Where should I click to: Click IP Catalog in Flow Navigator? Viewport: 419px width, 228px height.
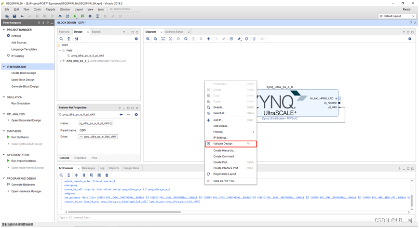pyautogui.click(x=18, y=56)
